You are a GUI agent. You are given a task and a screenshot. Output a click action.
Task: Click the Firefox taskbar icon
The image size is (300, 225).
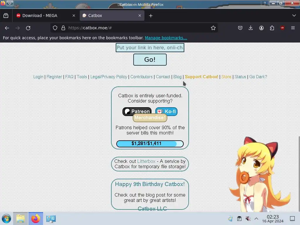[x=36, y=219]
